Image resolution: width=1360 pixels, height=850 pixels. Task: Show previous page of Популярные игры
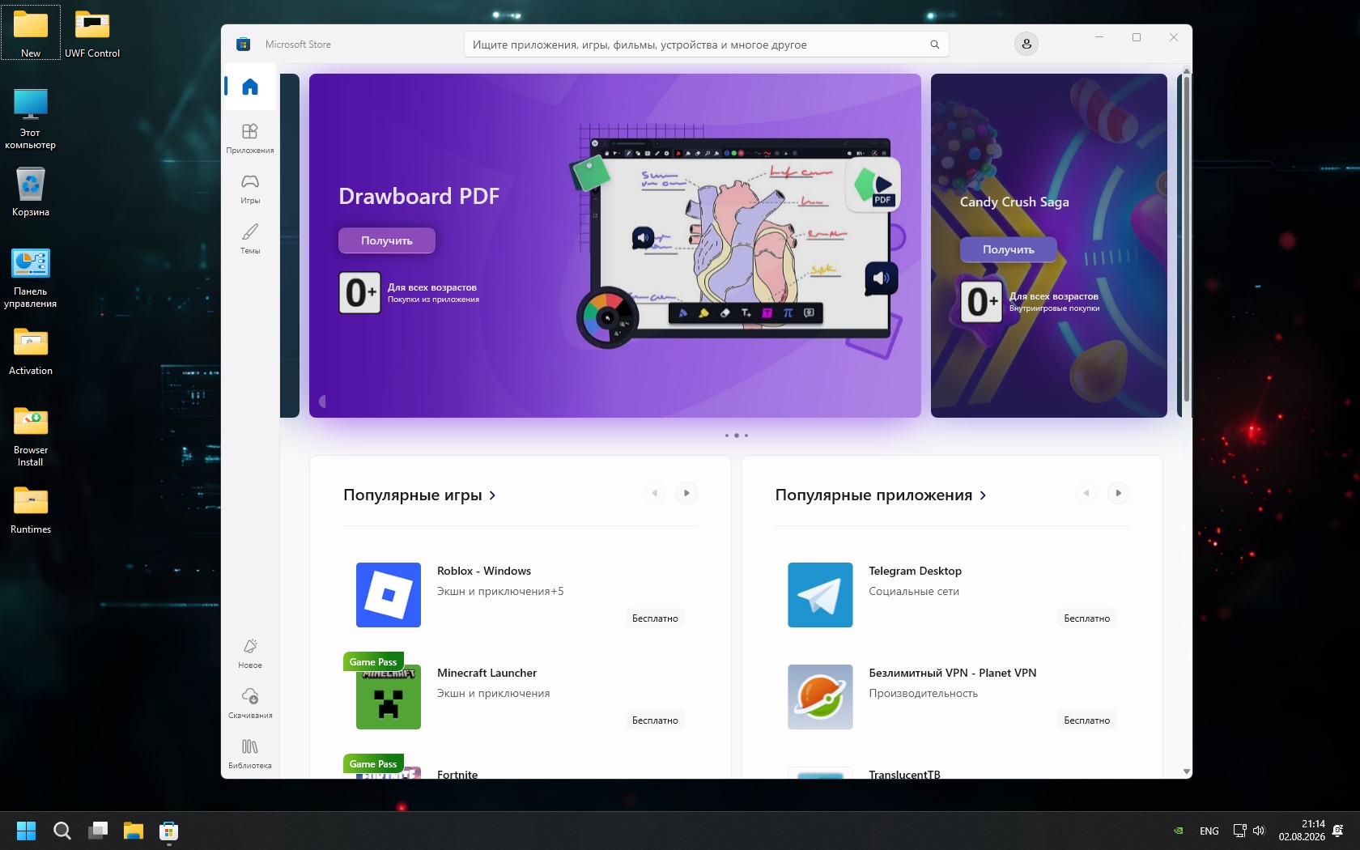[x=655, y=493]
